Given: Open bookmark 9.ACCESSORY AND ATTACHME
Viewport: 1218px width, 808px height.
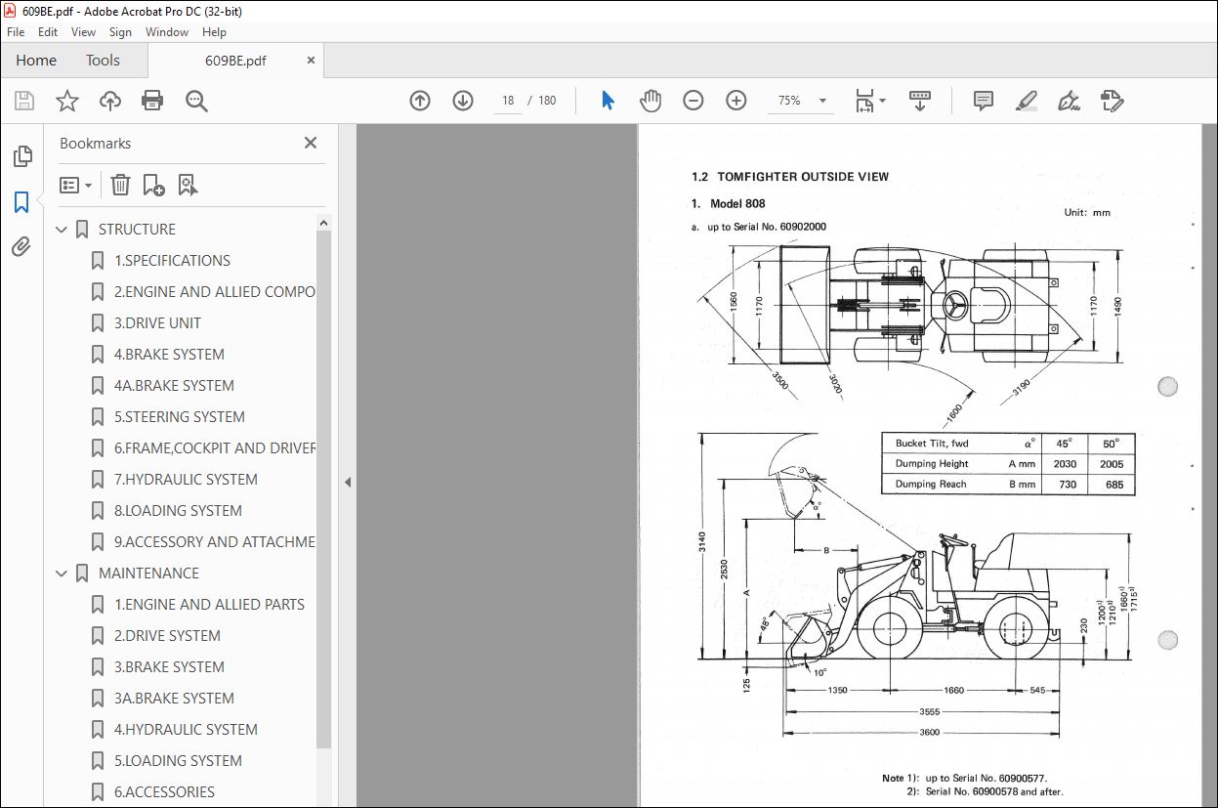Looking at the screenshot, I should [x=215, y=542].
